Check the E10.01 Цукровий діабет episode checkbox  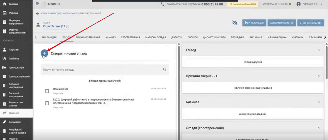(x=47, y=103)
